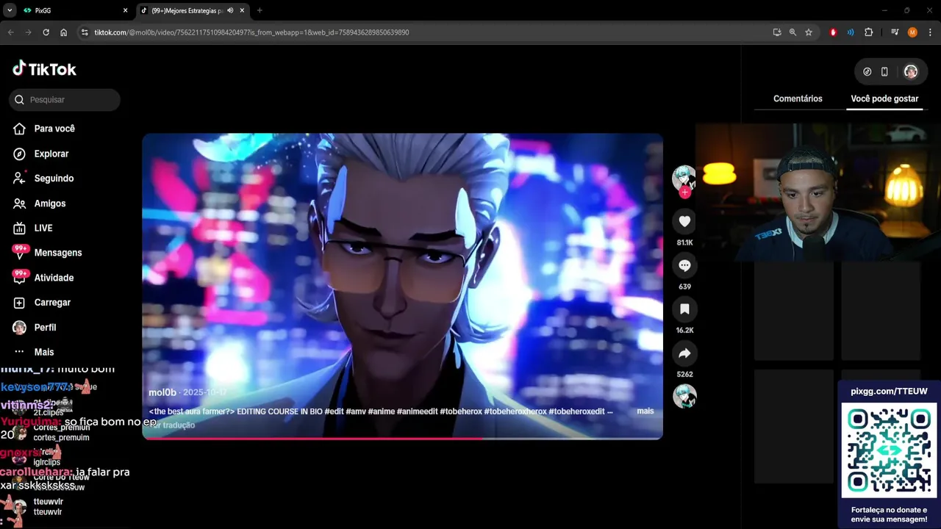941x529 pixels.
Task: Reload the page
Action: click(46, 32)
